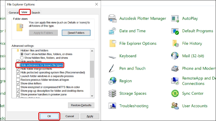Open the Autodesk Plotter Manager icon
The height and width of the screenshot is (121, 216).
(x=112, y=18)
